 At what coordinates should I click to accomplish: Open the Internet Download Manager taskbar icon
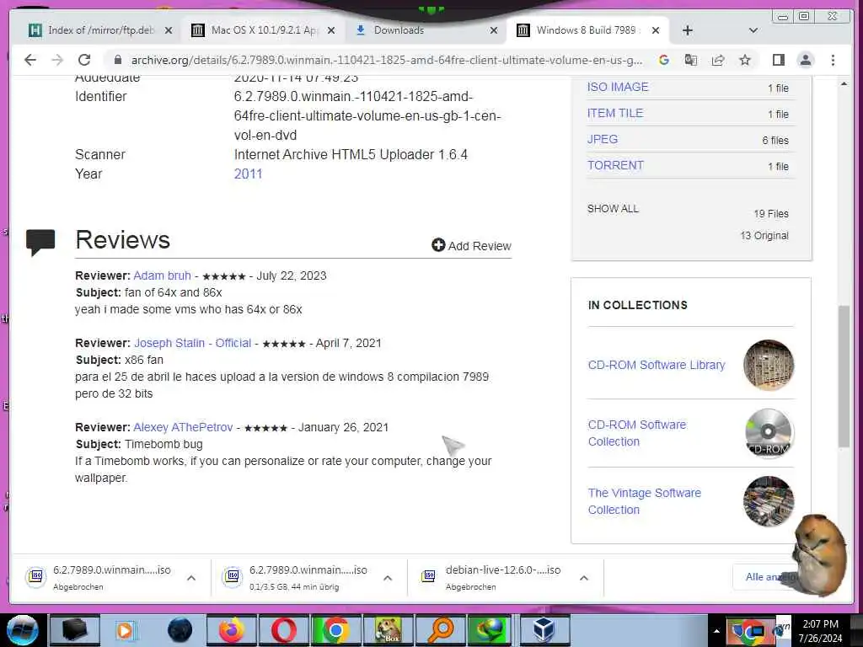pos(491,630)
